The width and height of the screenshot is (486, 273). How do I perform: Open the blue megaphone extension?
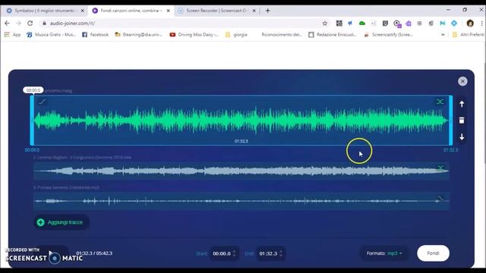[350, 24]
